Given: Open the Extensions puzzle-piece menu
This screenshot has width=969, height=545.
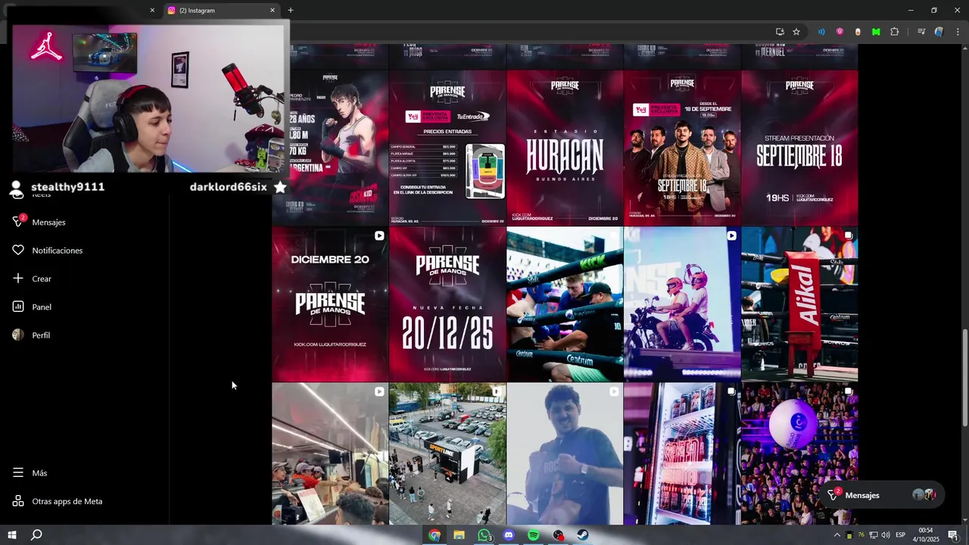Looking at the screenshot, I should pyautogui.click(x=895, y=32).
